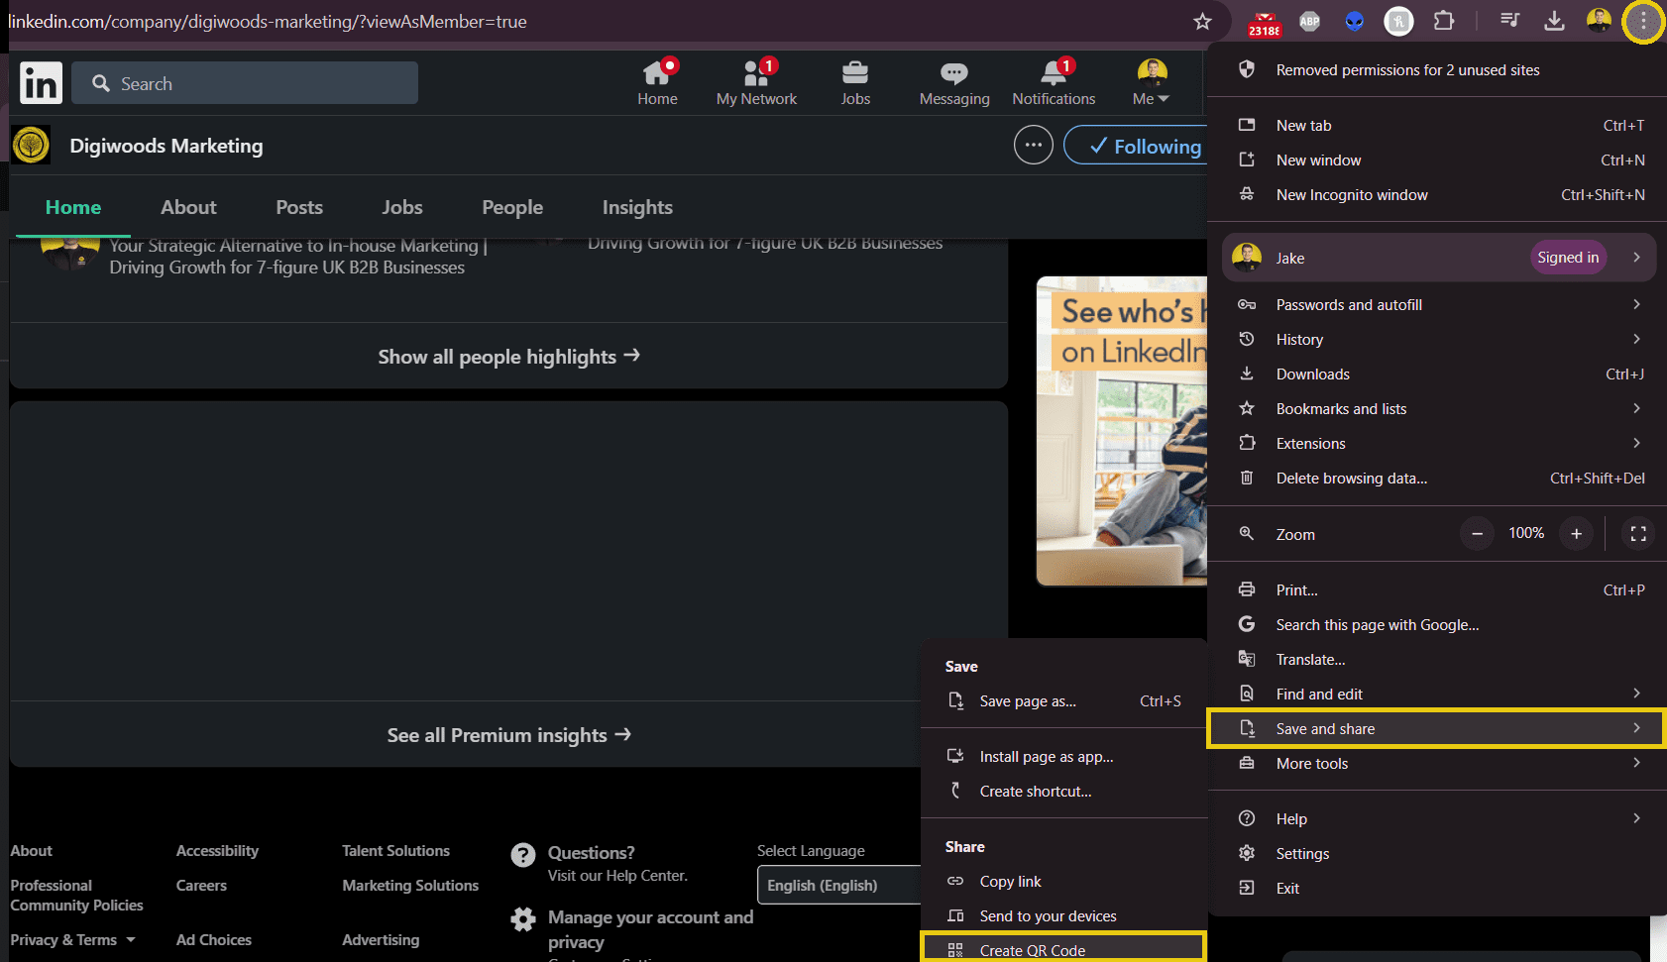Expand Privacy & Terms footer dropdown
The image size is (1667, 962).
point(73,939)
